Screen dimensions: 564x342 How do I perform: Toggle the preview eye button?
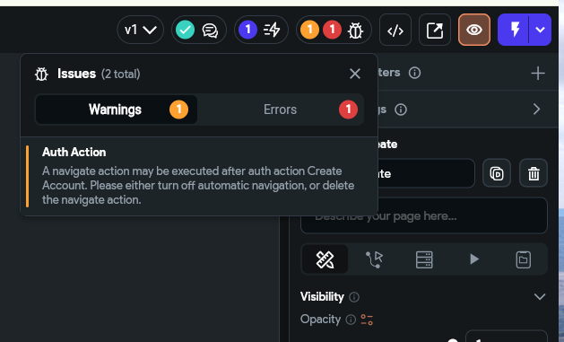point(474,30)
